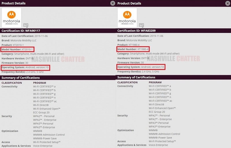
Task: Click Connectivity classification in left panel
Action: pyautogui.click(x=10, y=86)
